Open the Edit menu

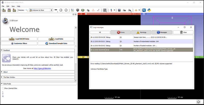[x=8, y=6]
